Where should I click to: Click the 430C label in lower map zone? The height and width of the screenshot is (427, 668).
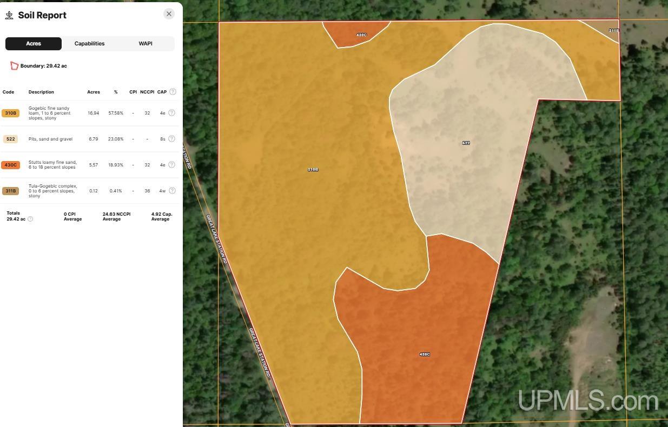[x=425, y=355]
